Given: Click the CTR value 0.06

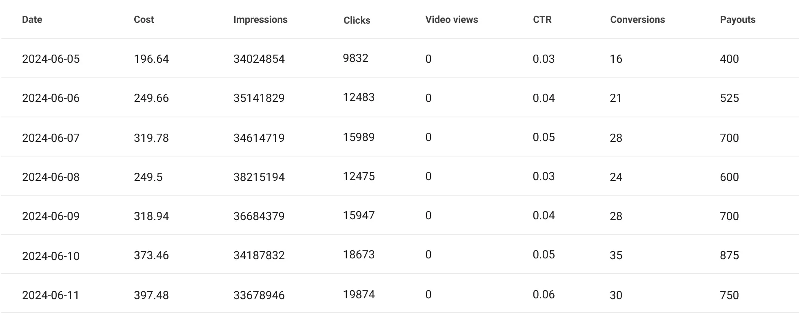Looking at the screenshot, I should pyautogui.click(x=544, y=295).
